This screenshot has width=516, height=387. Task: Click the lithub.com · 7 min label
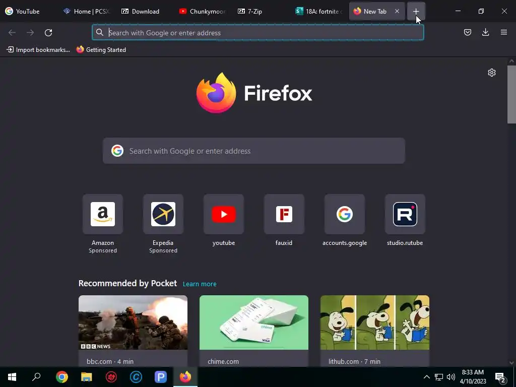coord(354,361)
